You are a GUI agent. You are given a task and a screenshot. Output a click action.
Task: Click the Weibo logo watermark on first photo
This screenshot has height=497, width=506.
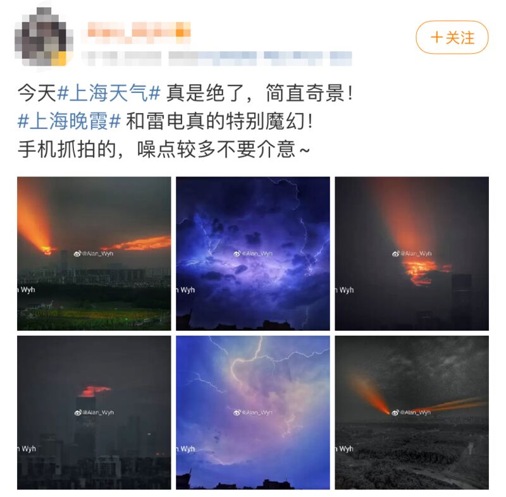(77, 254)
